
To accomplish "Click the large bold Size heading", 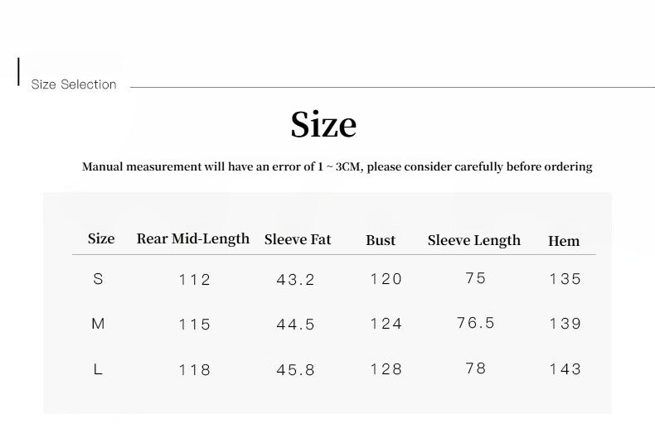I will 323,125.
